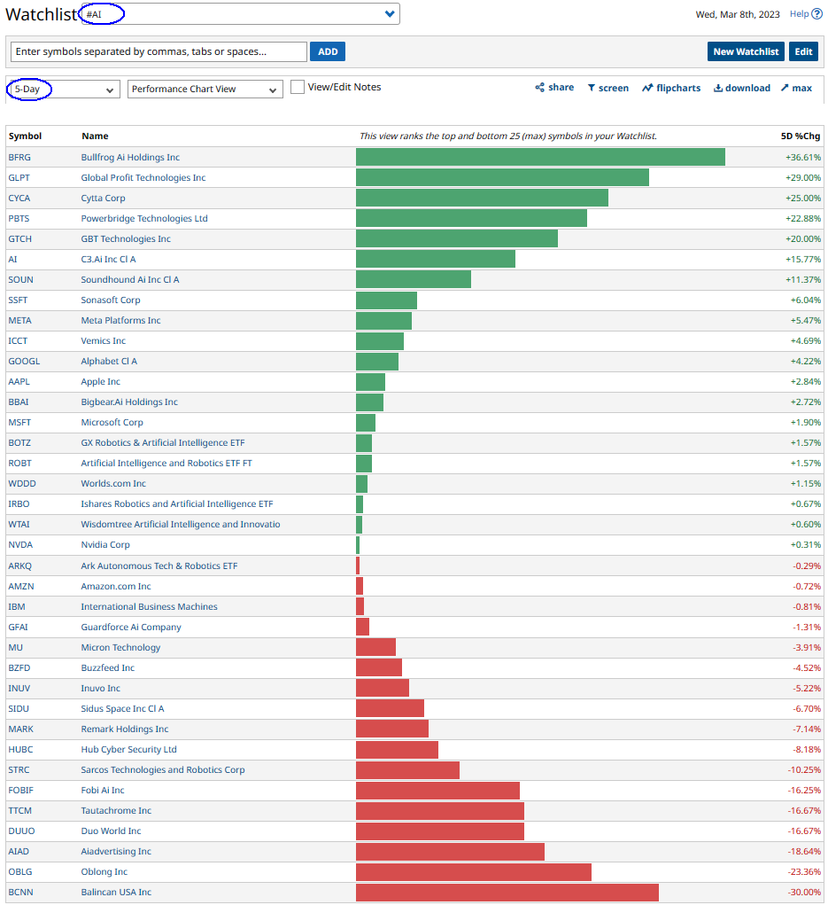The image size is (828, 905).
Task: Open the BCNN symbol link
Action: 20,893
